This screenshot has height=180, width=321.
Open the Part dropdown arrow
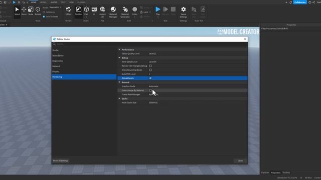[x=86, y=17]
